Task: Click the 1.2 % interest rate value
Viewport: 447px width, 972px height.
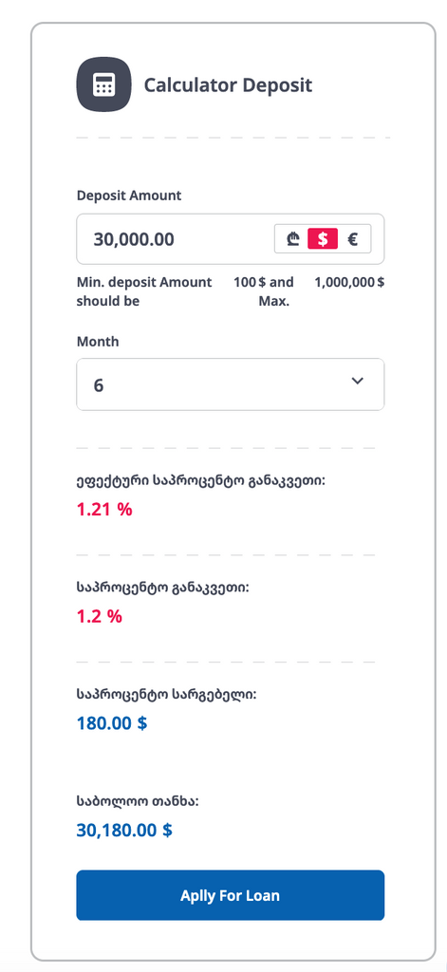Action: point(100,617)
